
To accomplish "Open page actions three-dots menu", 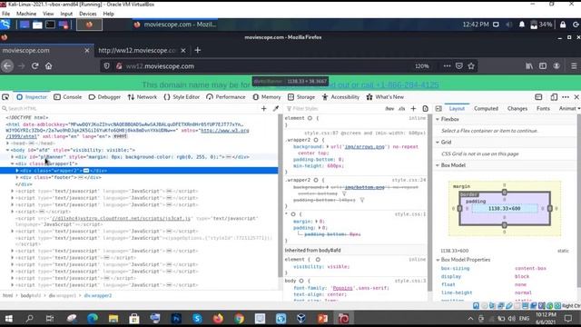I will click(x=447, y=66).
